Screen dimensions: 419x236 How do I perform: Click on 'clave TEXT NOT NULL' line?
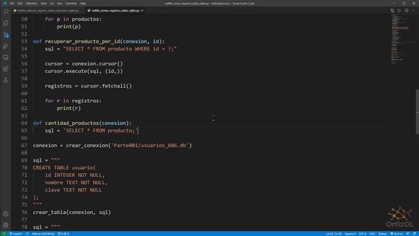tap(73, 189)
